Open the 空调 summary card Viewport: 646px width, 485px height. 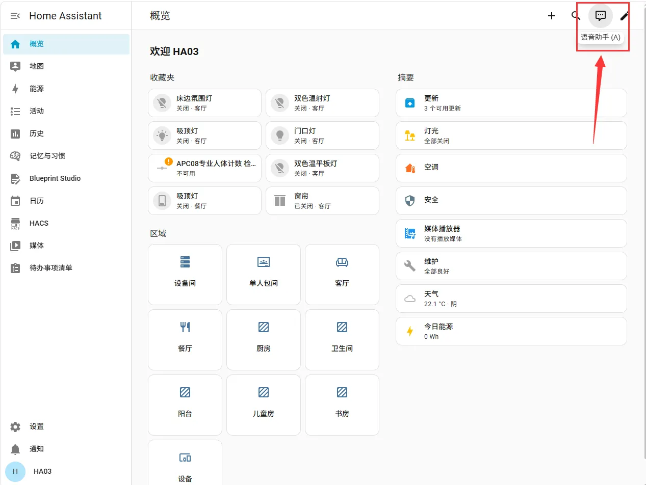(511, 168)
